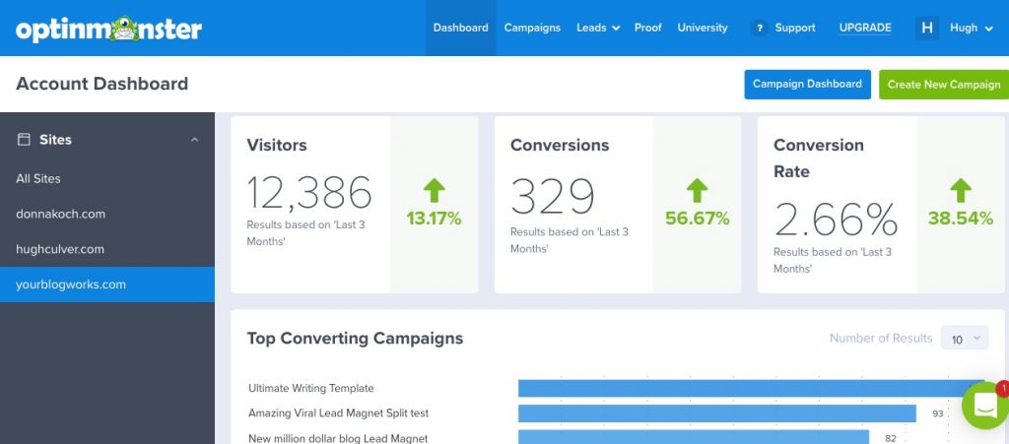Click the Ultimate Writing Template bar
Image resolution: width=1009 pixels, height=444 pixels.
pyautogui.click(x=752, y=388)
